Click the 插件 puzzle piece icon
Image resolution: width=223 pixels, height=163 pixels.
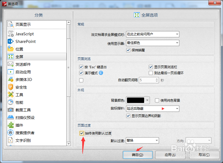click(11, 125)
